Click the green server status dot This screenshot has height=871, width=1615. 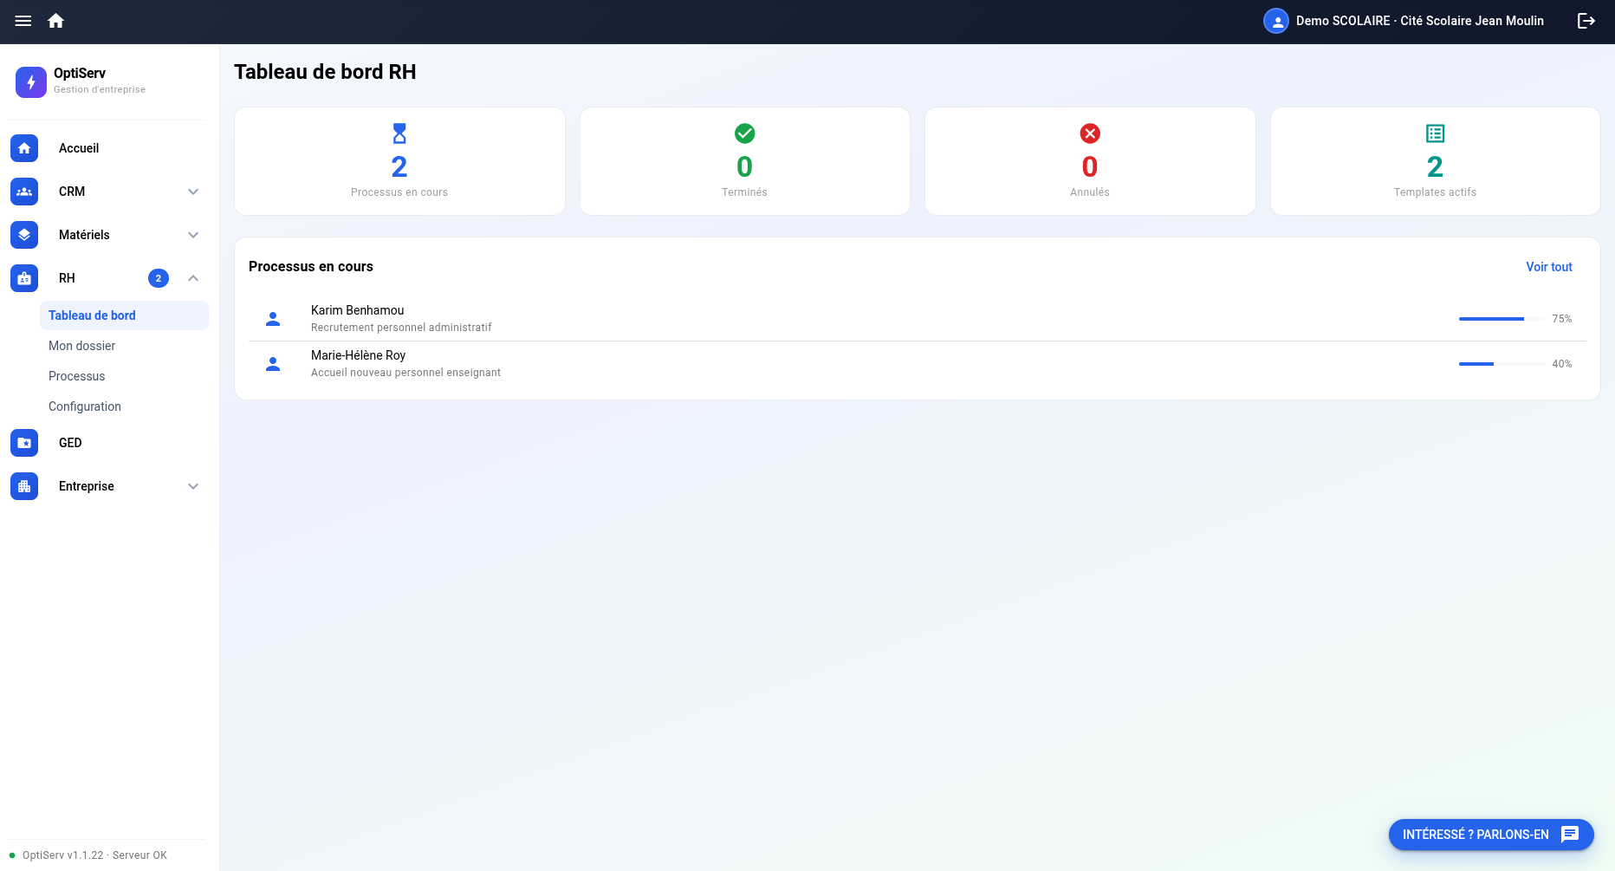point(12,855)
